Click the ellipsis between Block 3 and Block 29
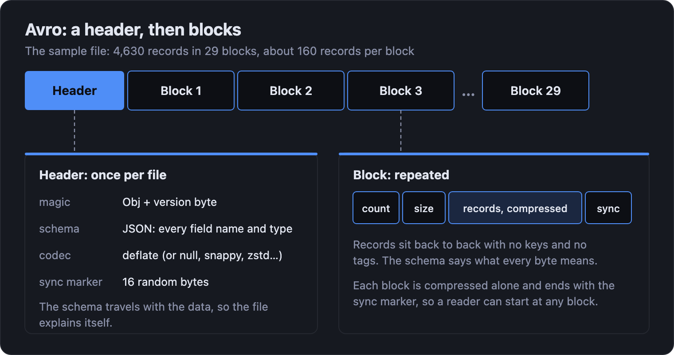Image resolution: width=674 pixels, height=355 pixels. pyautogui.click(x=468, y=95)
